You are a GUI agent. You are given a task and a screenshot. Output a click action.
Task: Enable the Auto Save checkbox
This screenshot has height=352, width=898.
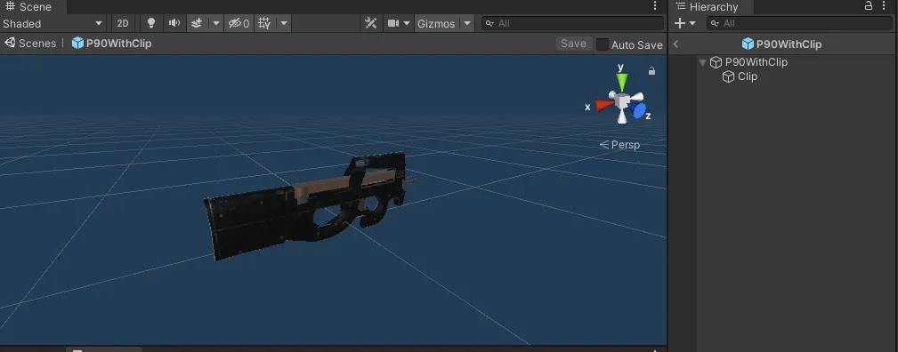pos(603,44)
